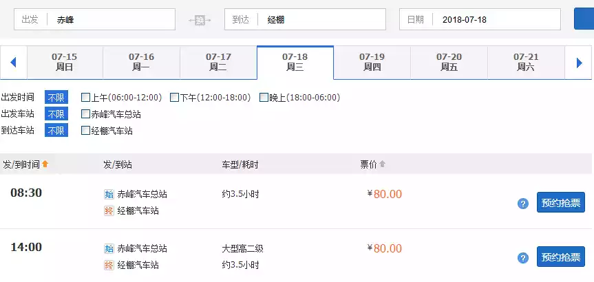The height and width of the screenshot is (282, 594).
Task: Check the morning 06:00-12:00 filter
Action: (85, 98)
